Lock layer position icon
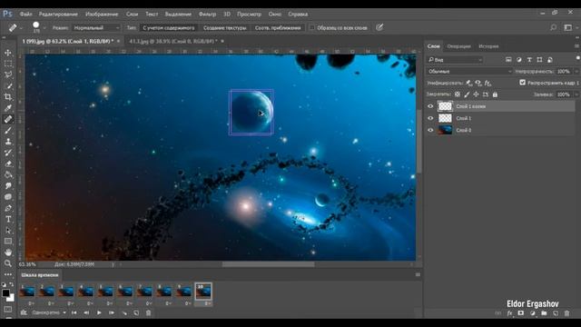Image resolution: width=581 pixels, height=327 pixels. (476, 94)
